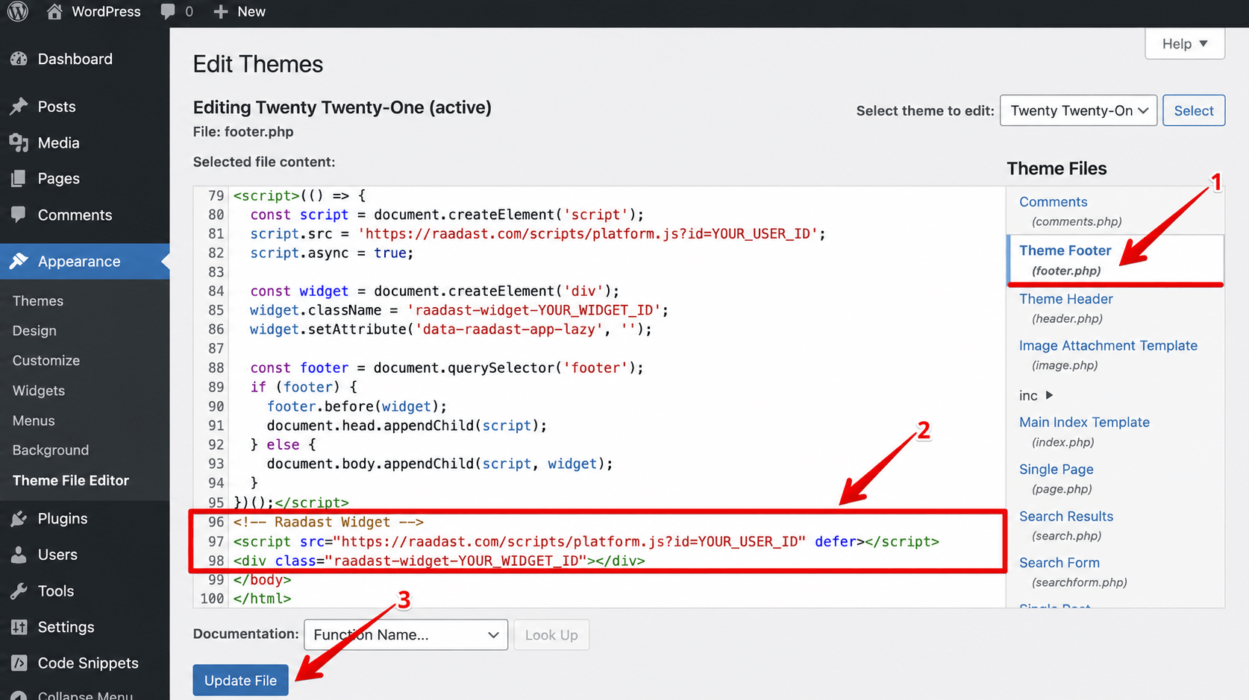The width and height of the screenshot is (1249, 700).
Task: Click the Select theme button
Action: (1194, 110)
